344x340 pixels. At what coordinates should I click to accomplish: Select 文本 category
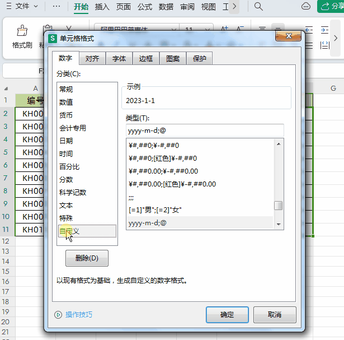87,206
